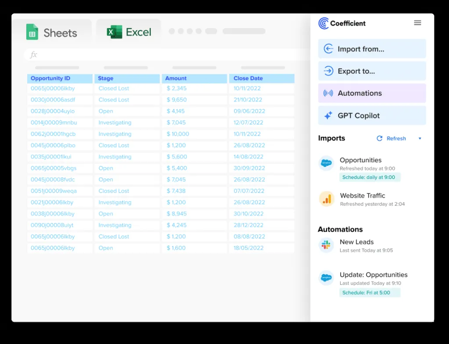Launch GPT Copilot
Screen dimensions: 449x344
coord(372,116)
